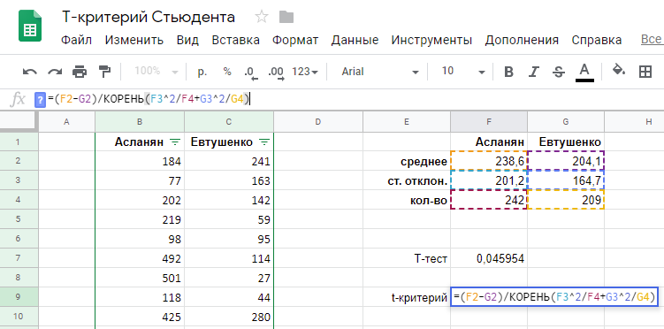Select the ст. отклон. label cell

point(407,180)
